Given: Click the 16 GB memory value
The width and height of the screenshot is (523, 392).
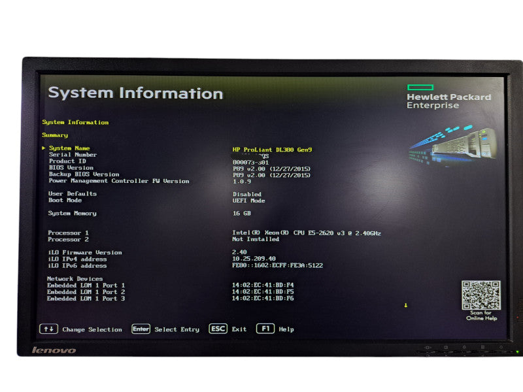Looking at the screenshot, I should pyautogui.click(x=242, y=214).
